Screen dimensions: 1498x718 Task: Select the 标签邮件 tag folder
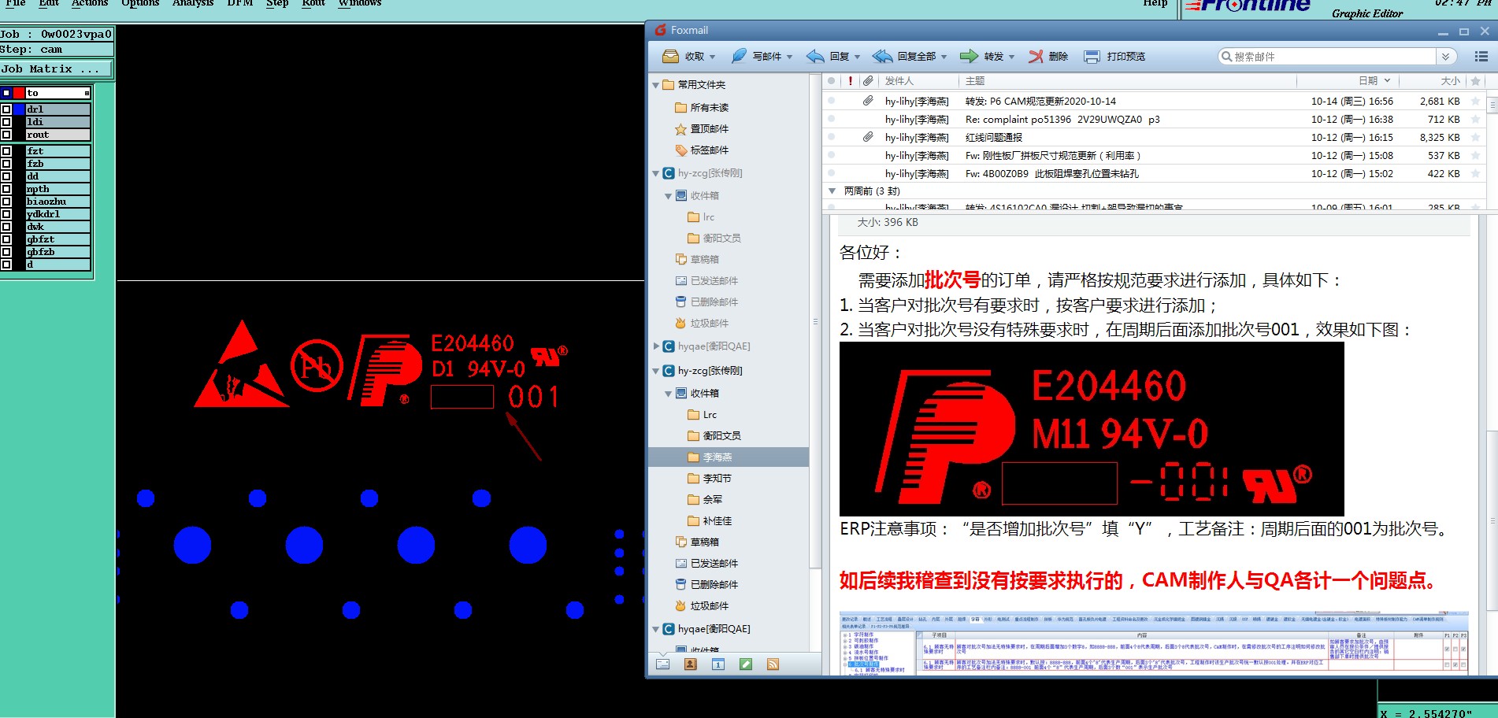pos(702,150)
